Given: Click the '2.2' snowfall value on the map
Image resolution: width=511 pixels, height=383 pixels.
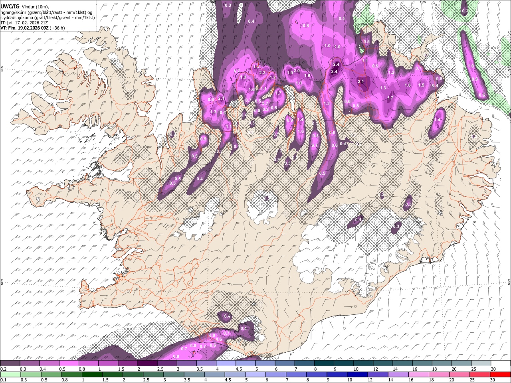Looking at the screenshot, I should (x=262, y=73).
